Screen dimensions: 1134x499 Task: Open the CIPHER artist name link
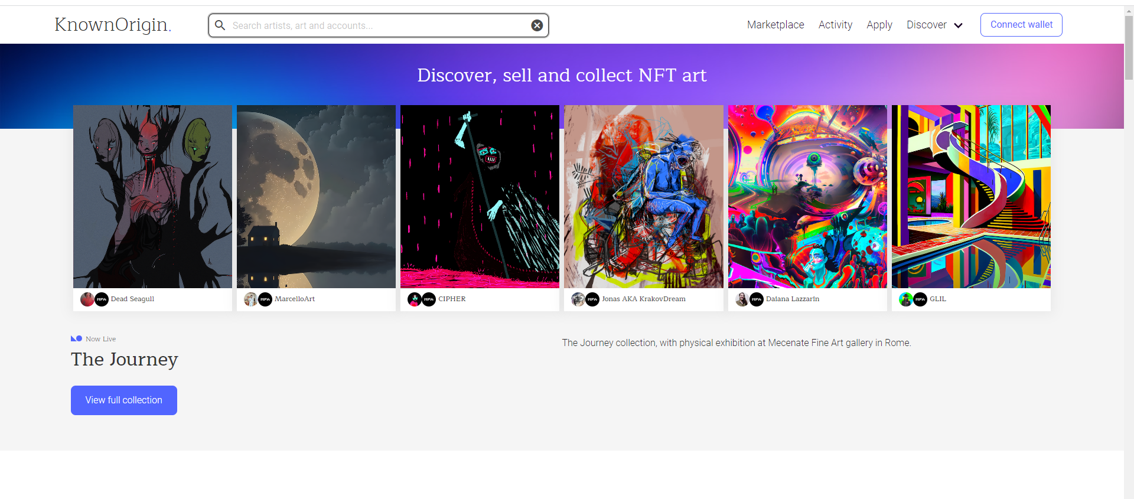point(452,299)
